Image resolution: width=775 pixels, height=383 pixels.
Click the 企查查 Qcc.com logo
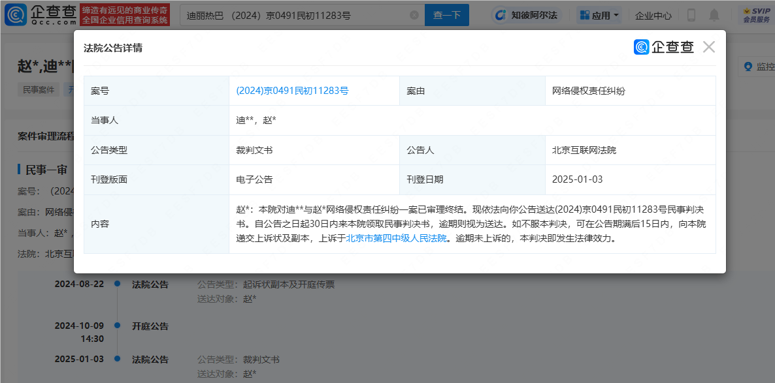click(41, 15)
